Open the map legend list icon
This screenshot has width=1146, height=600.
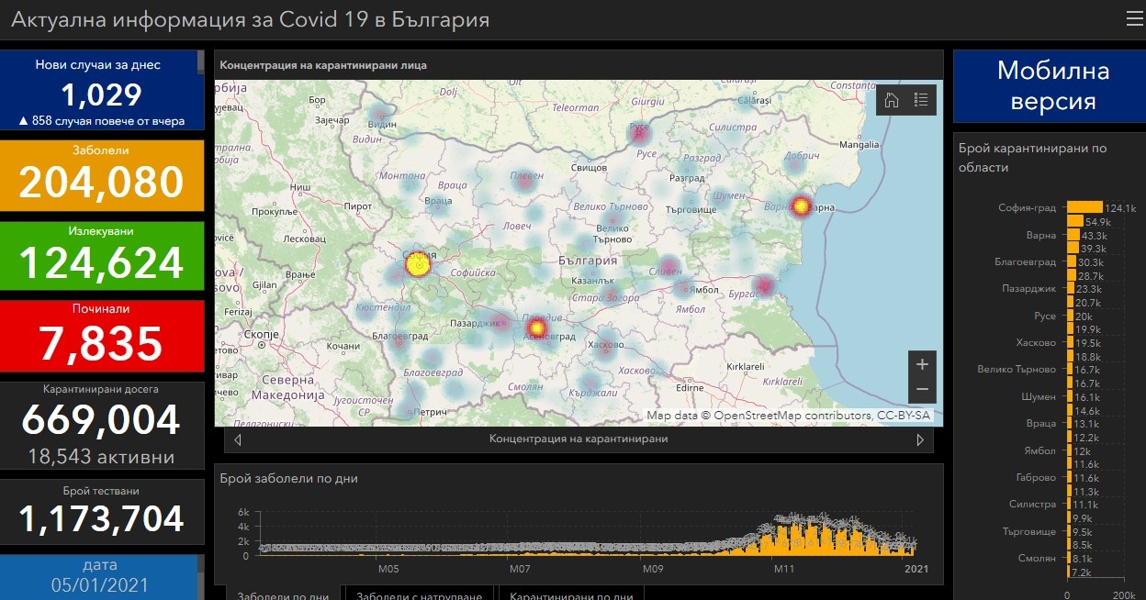click(921, 101)
